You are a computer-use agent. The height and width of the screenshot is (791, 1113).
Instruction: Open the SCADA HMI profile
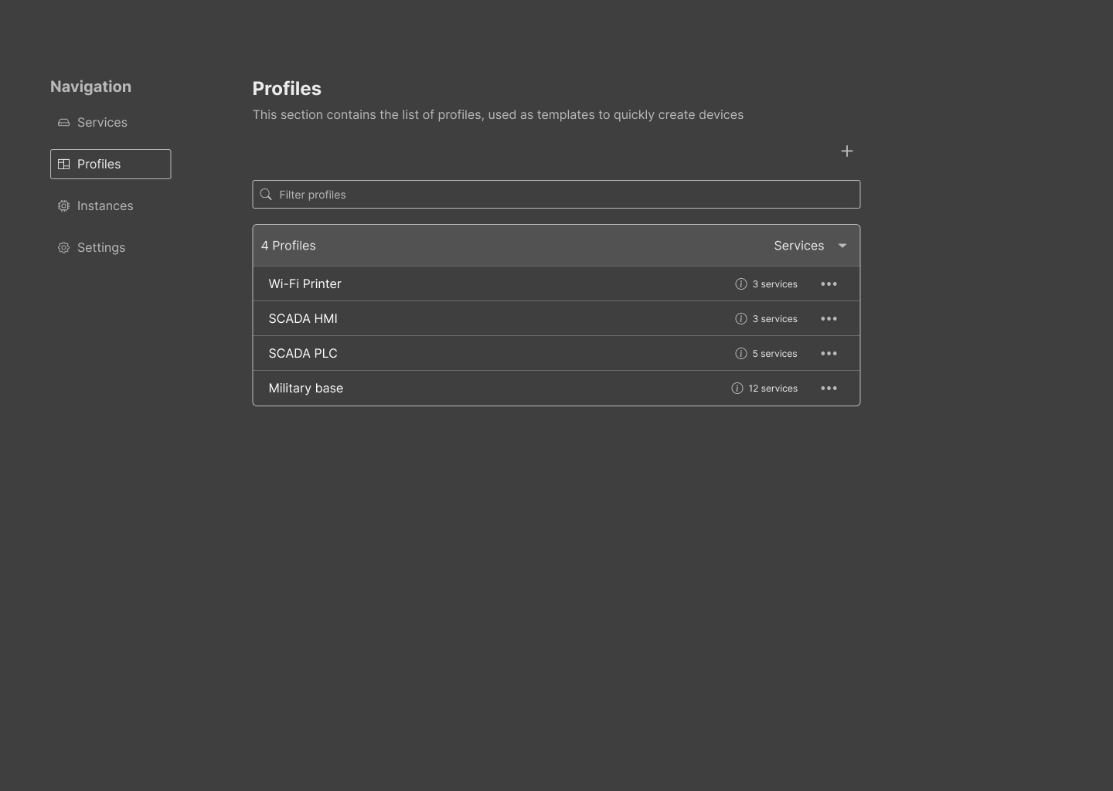coord(303,319)
